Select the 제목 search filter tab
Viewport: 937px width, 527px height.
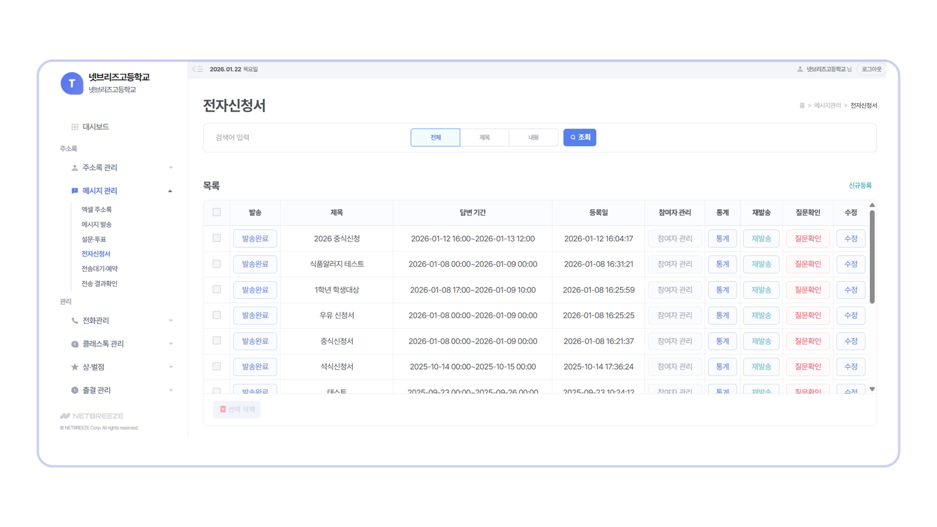pyautogui.click(x=484, y=137)
